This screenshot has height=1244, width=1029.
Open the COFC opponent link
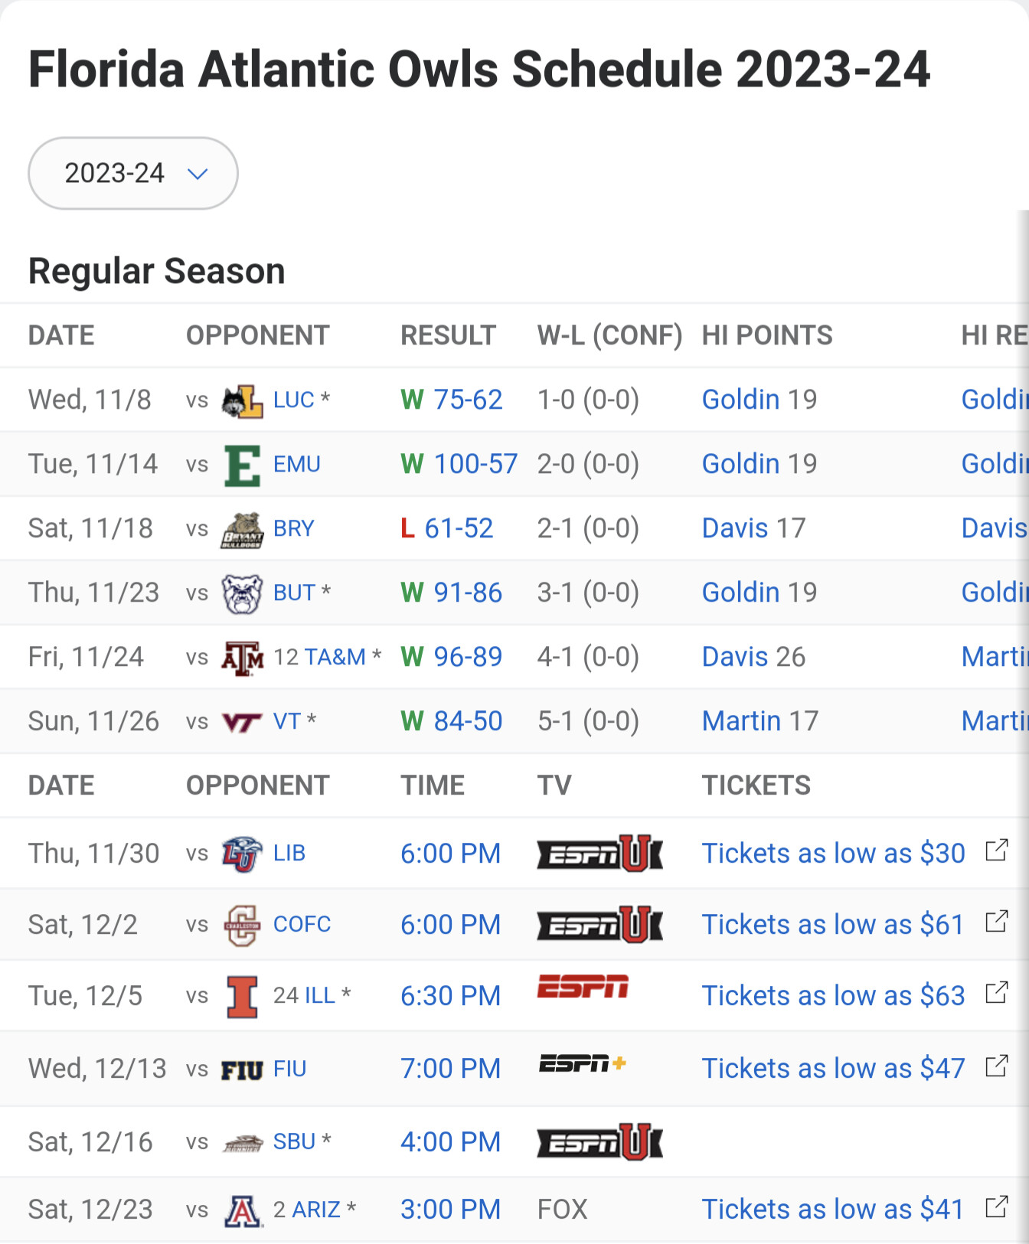(x=302, y=925)
